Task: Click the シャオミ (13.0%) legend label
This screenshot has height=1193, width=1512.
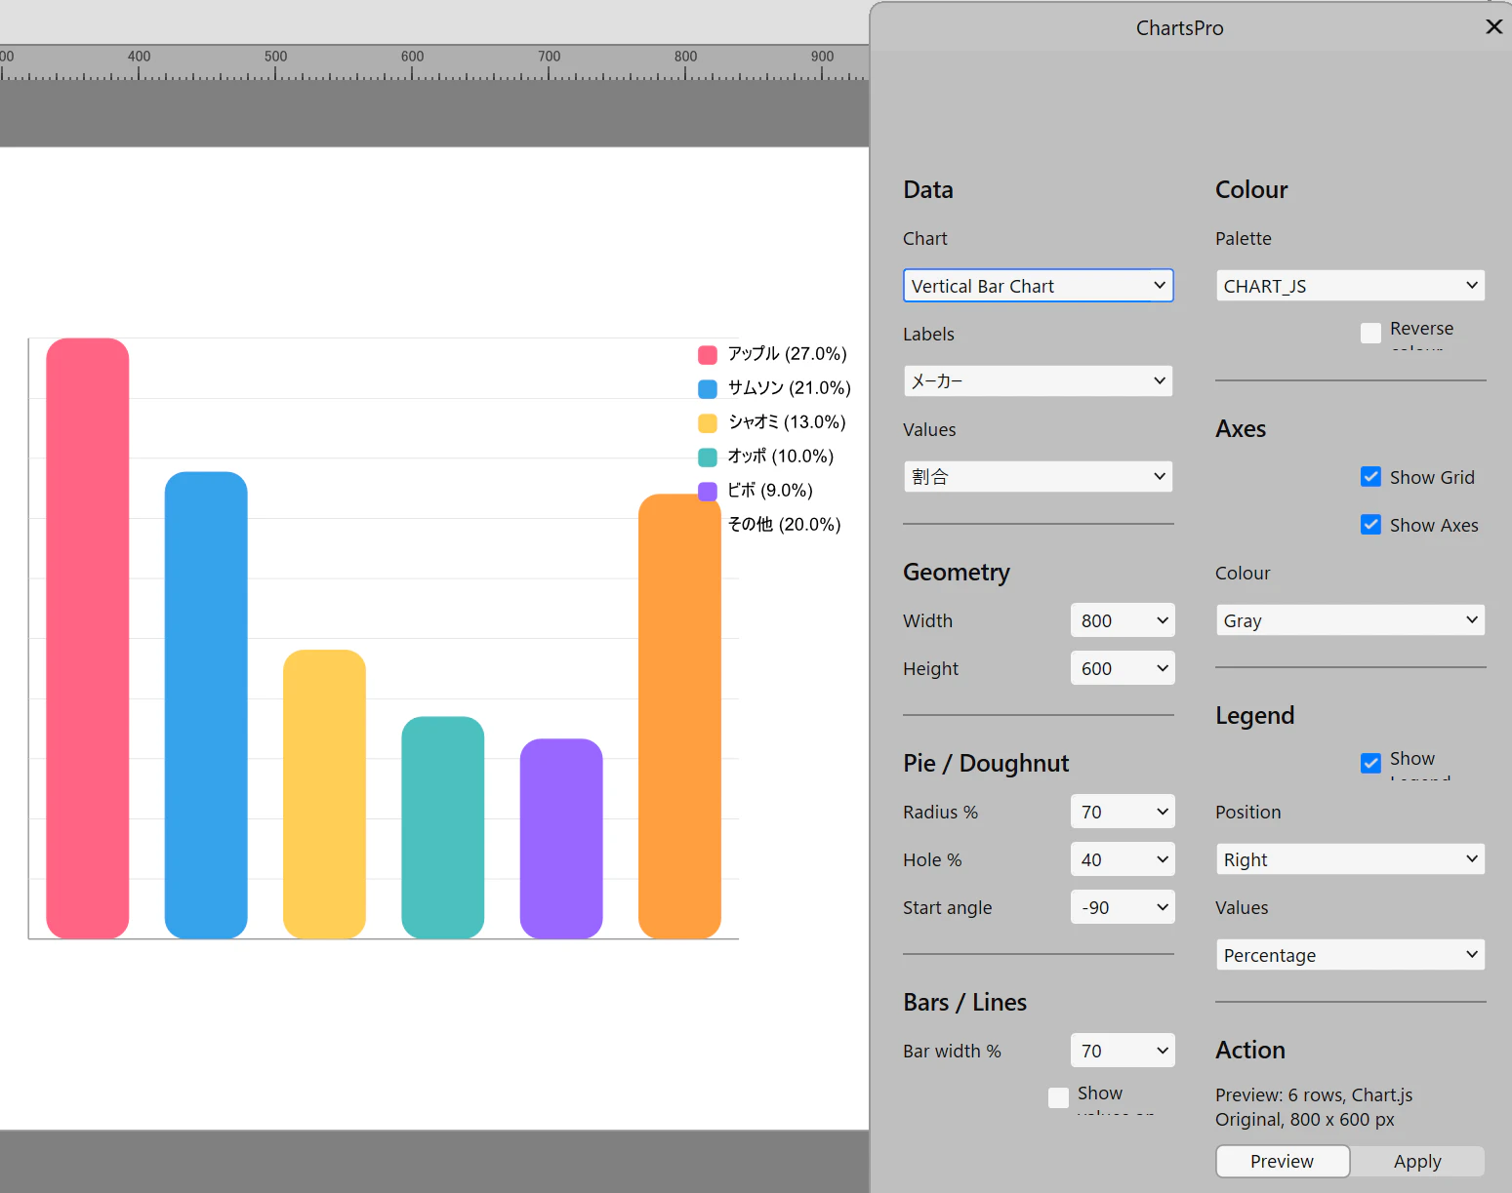Action: click(787, 422)
